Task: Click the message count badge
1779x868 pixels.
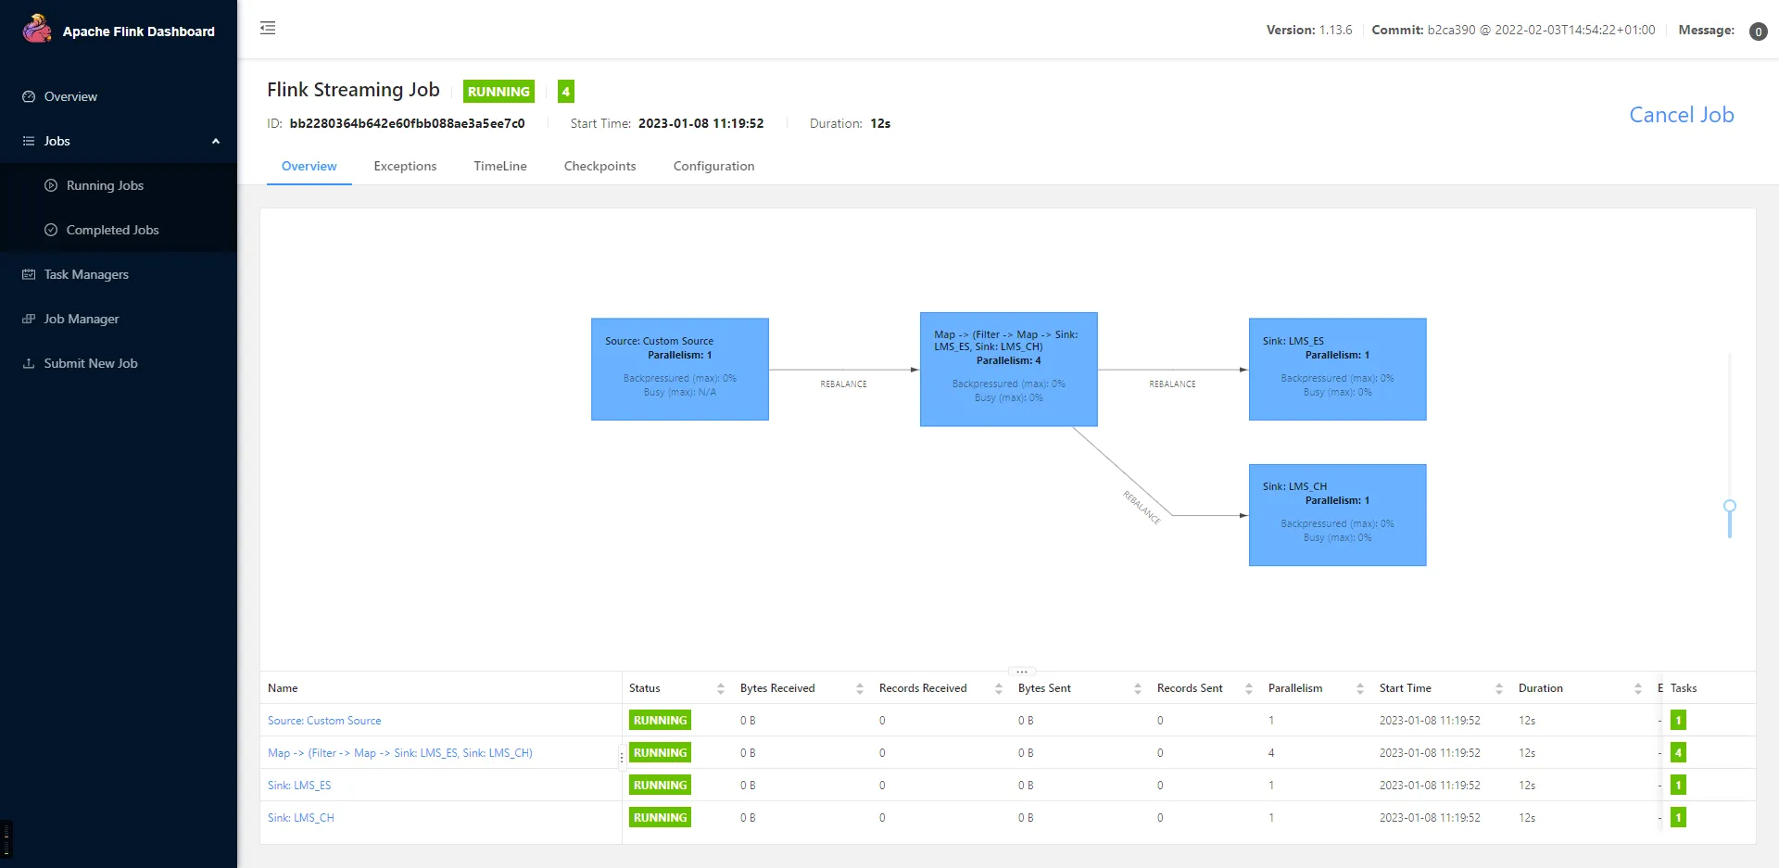Action: click(1758, 31)
